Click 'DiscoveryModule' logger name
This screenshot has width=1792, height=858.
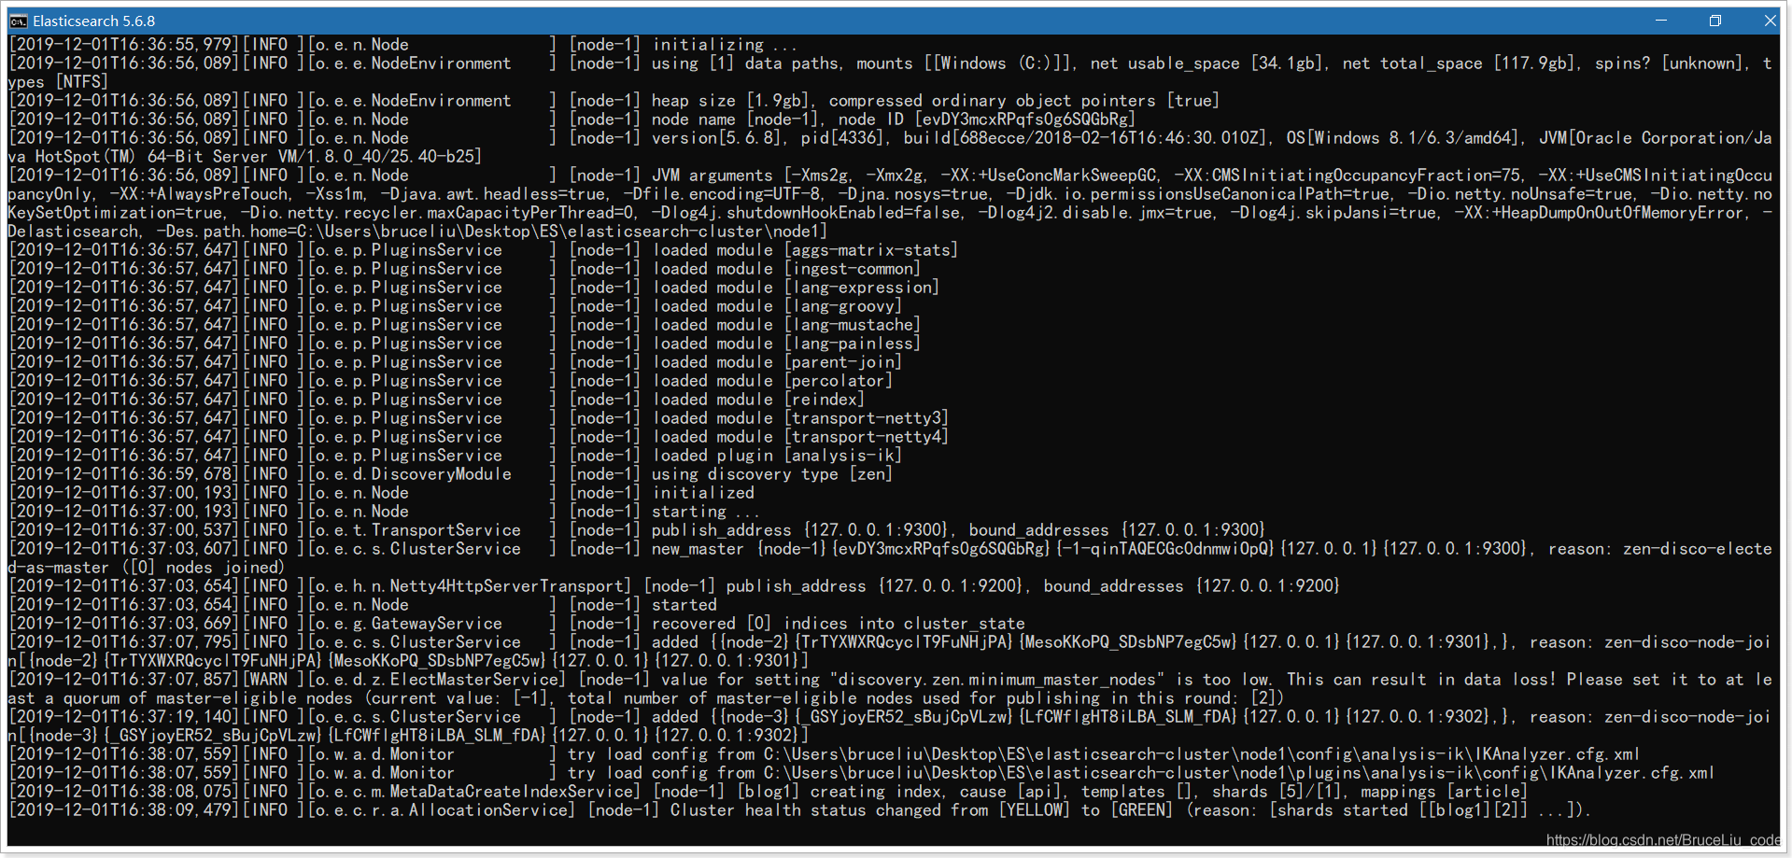pyautogui.click(x=442, y=474)
